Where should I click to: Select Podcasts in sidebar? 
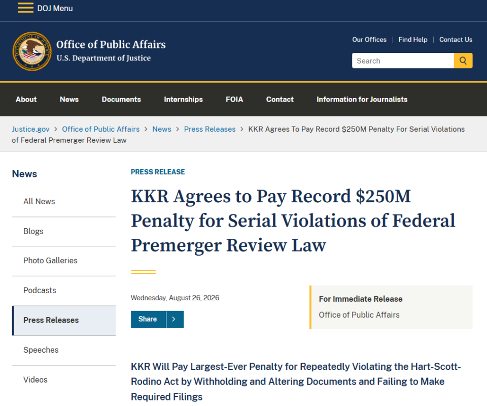(x=64, y=291)
